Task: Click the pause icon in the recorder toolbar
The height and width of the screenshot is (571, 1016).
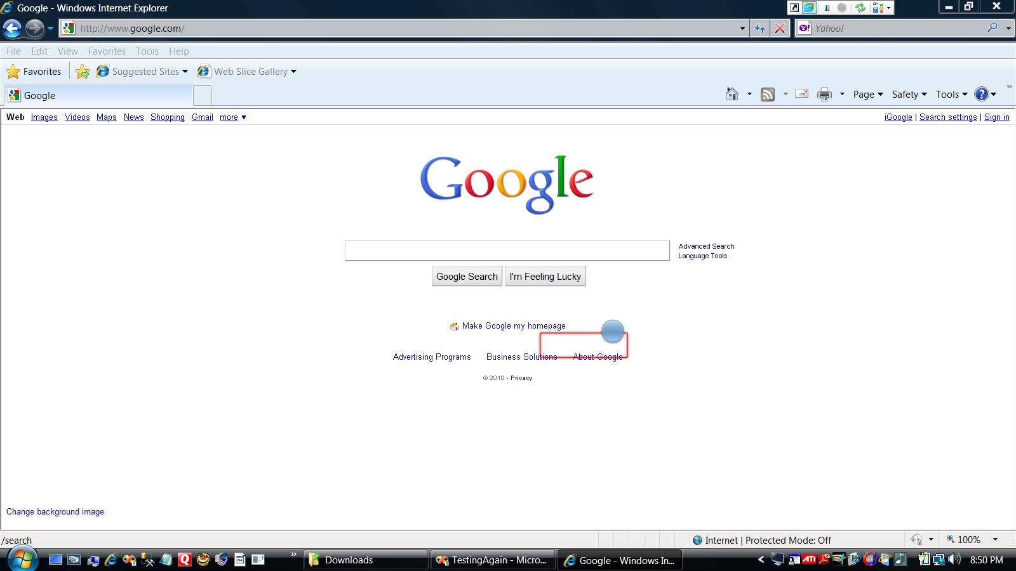Action: pos(827,8)
